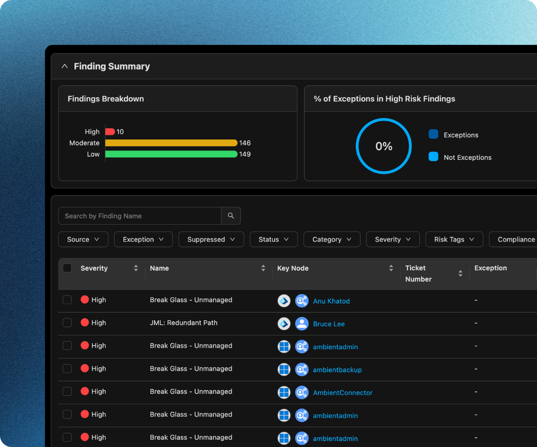537x447 pixels.
Task: Collapse the Finding Summary section
Action: [x=65, y=66]
